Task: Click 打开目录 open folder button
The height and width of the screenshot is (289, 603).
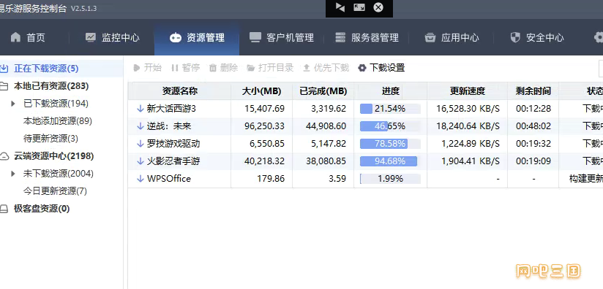Action: [270, 68]
